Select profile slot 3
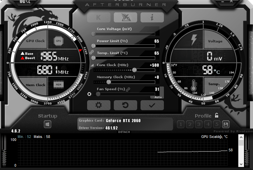The width and height of the screenshot is (253, 170). coord(199,124)
